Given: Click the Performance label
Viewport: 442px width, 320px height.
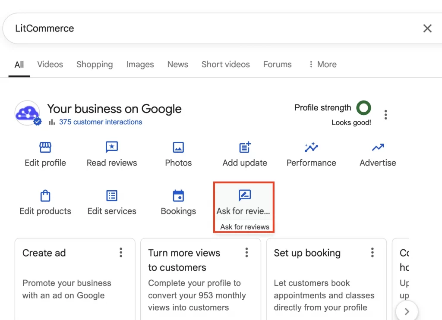Looking at the screenshot, I should [311, 163].
